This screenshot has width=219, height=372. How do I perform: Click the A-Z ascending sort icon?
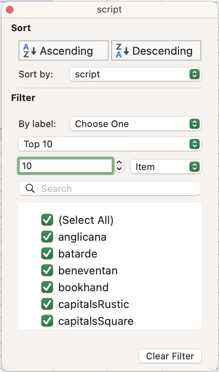29,50
